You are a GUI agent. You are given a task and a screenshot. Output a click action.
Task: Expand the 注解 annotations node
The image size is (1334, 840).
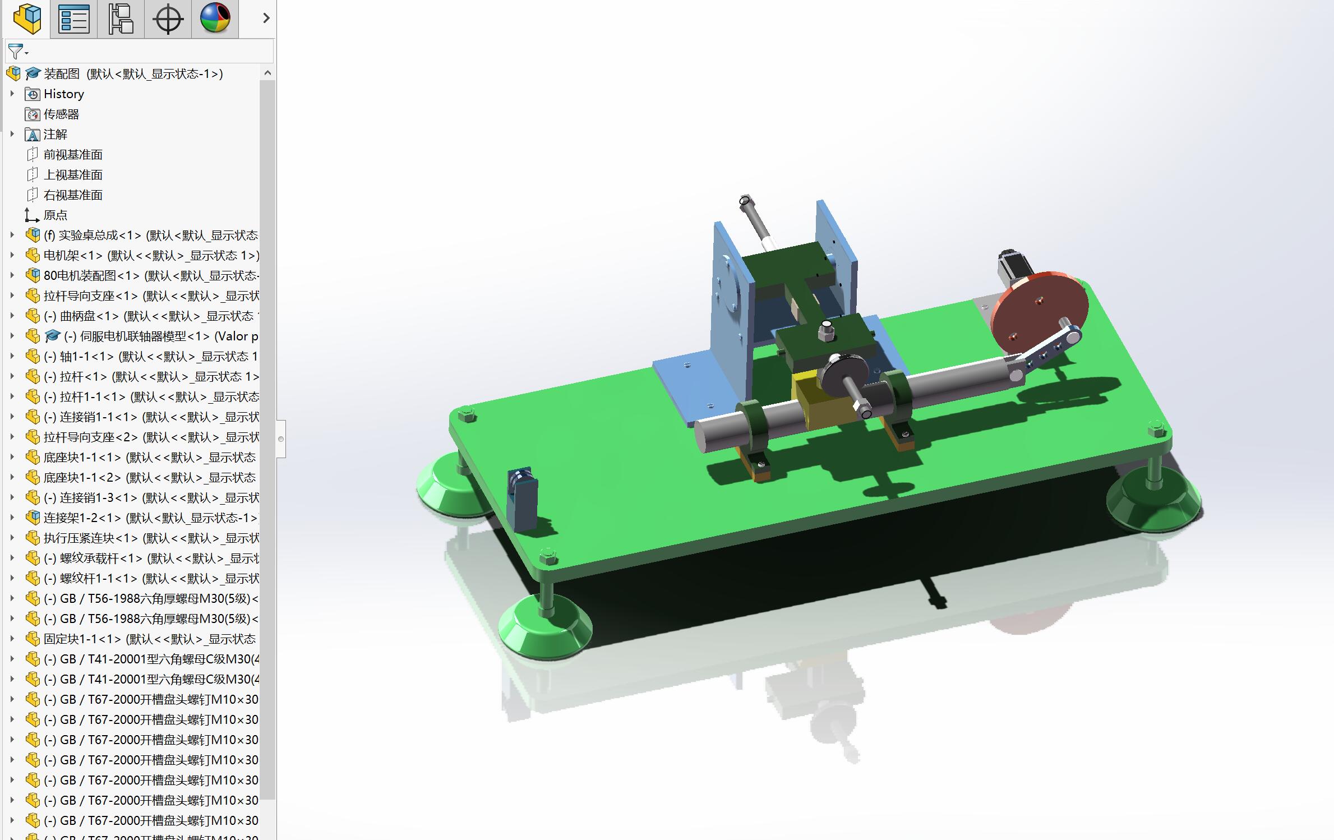(12, 134)
